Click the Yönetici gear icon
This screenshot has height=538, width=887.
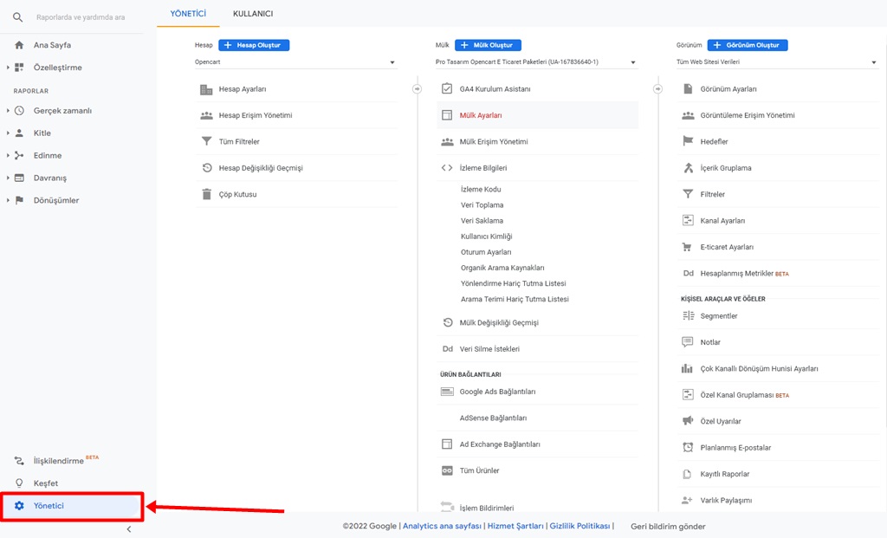click(19, 506)
